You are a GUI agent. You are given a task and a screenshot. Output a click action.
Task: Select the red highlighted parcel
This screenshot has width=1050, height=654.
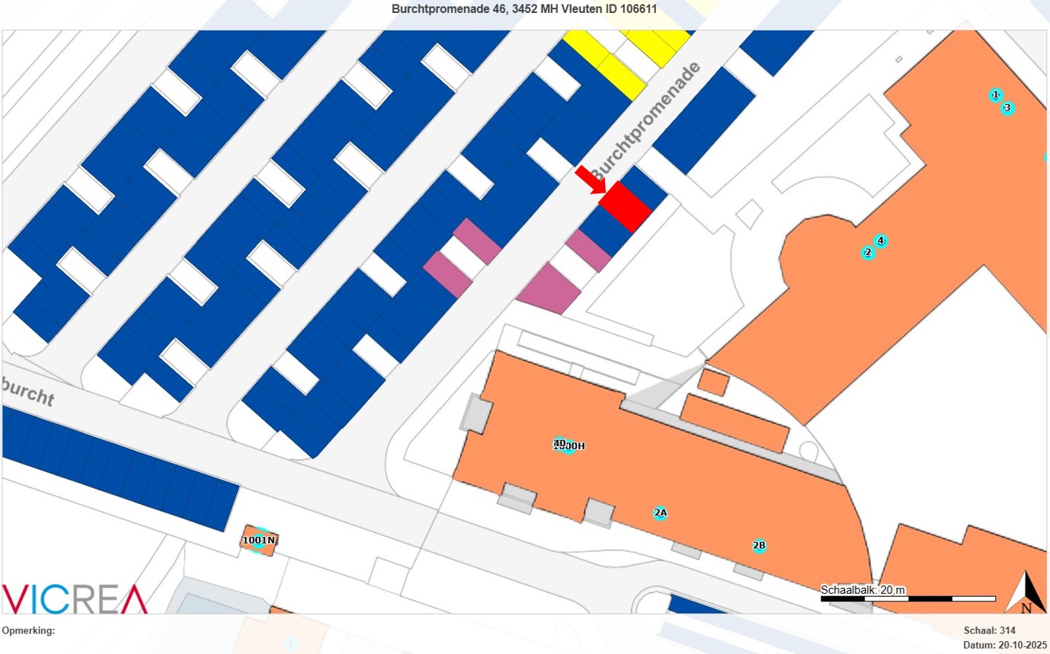626,206
